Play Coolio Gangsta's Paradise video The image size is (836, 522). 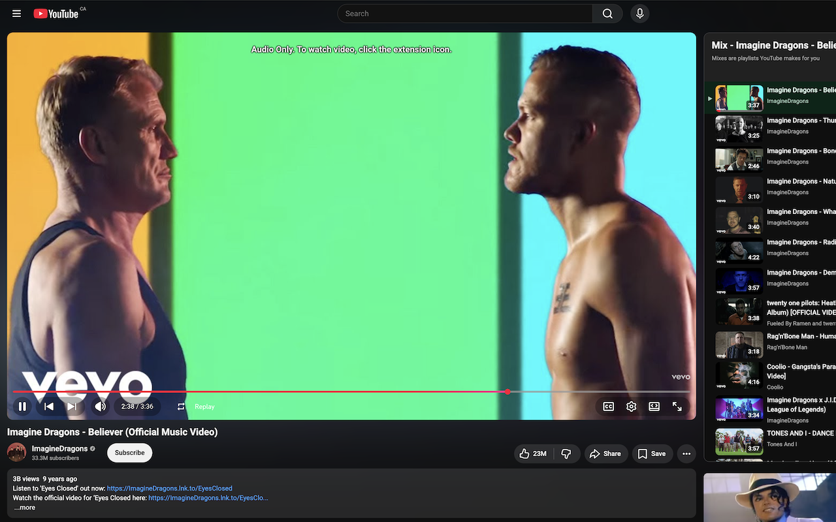[739, 376]
